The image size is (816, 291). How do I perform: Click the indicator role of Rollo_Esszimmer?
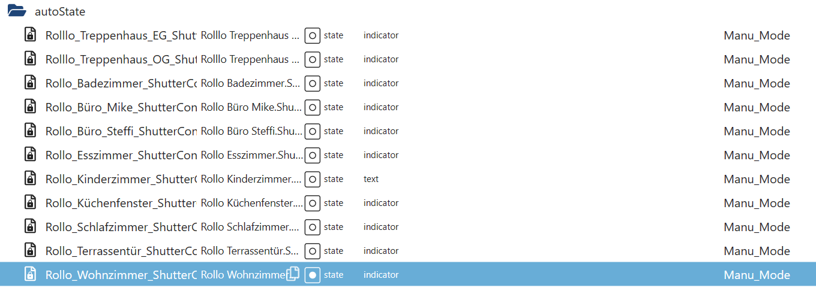coord(381,155)
